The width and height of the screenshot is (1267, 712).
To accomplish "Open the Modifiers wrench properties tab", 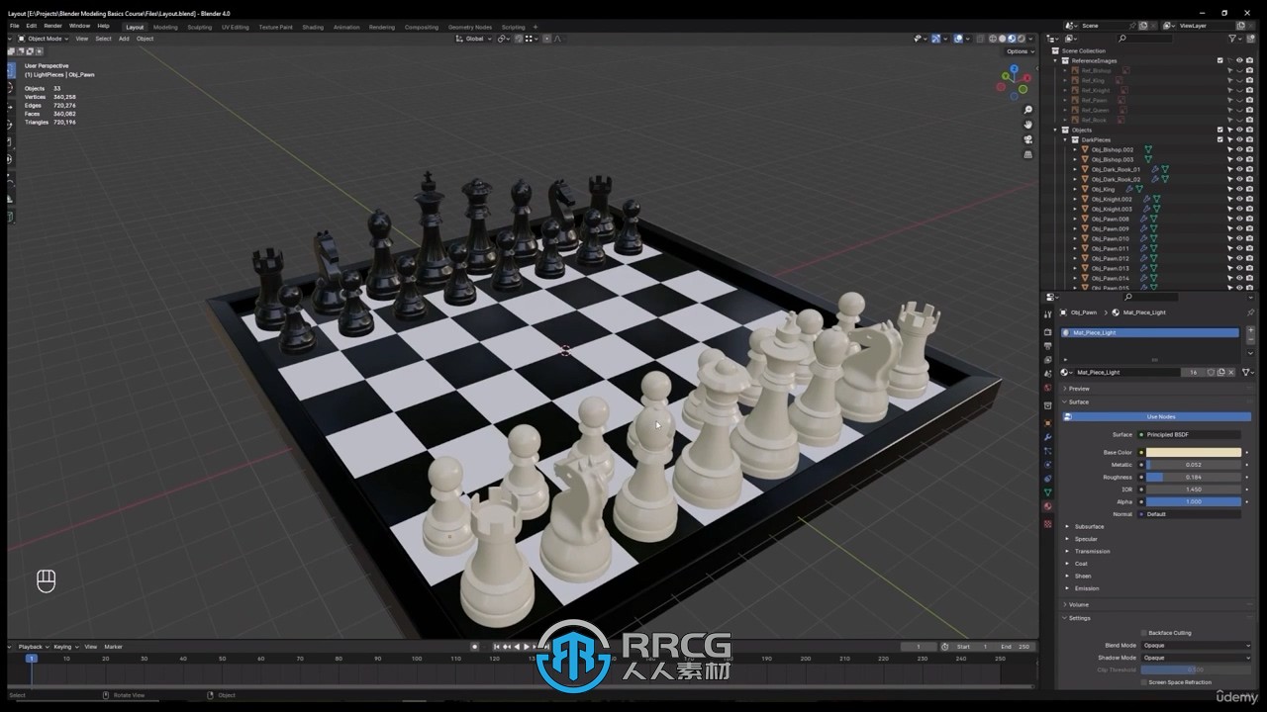I will pyautogui.click(x=1048, y=436).
